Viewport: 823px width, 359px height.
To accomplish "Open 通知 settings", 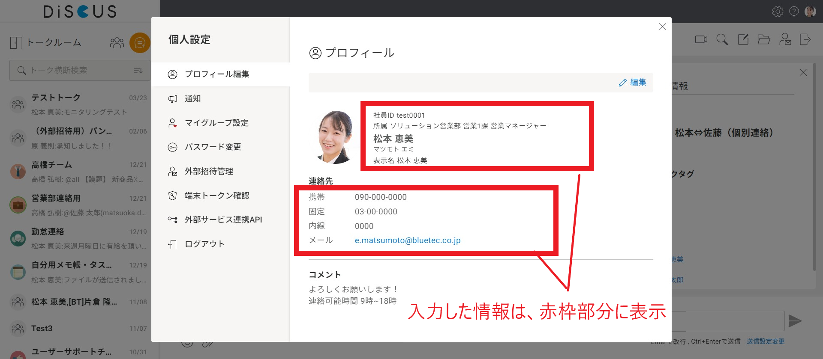I will [220, 98].
